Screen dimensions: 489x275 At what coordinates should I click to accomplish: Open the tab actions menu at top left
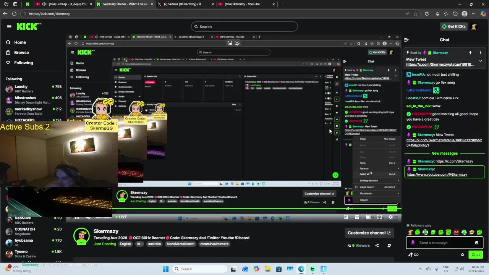(x=15, y=4)
